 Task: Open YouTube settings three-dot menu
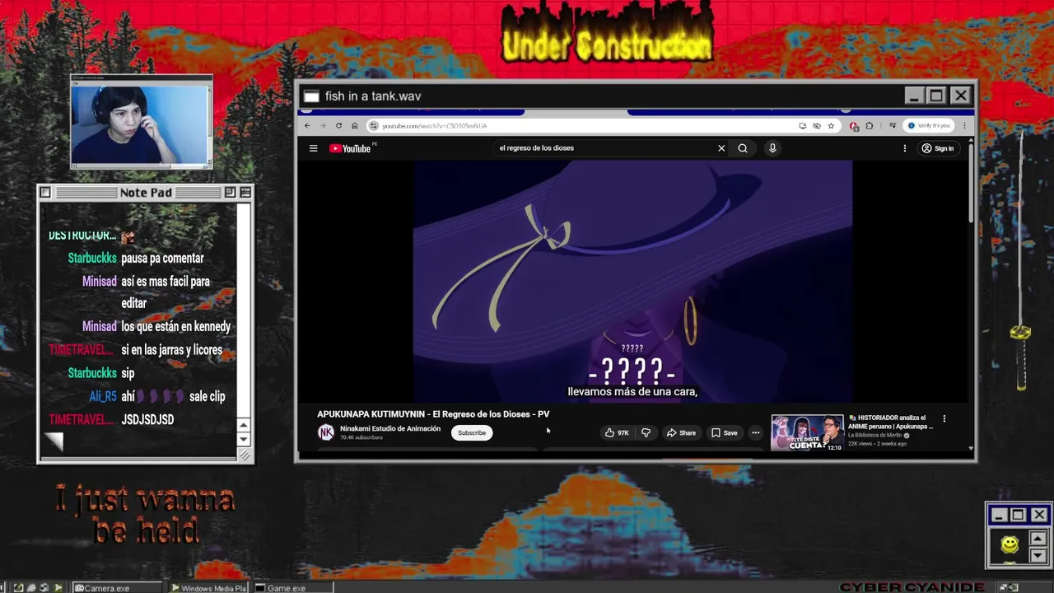pos(904,148)
